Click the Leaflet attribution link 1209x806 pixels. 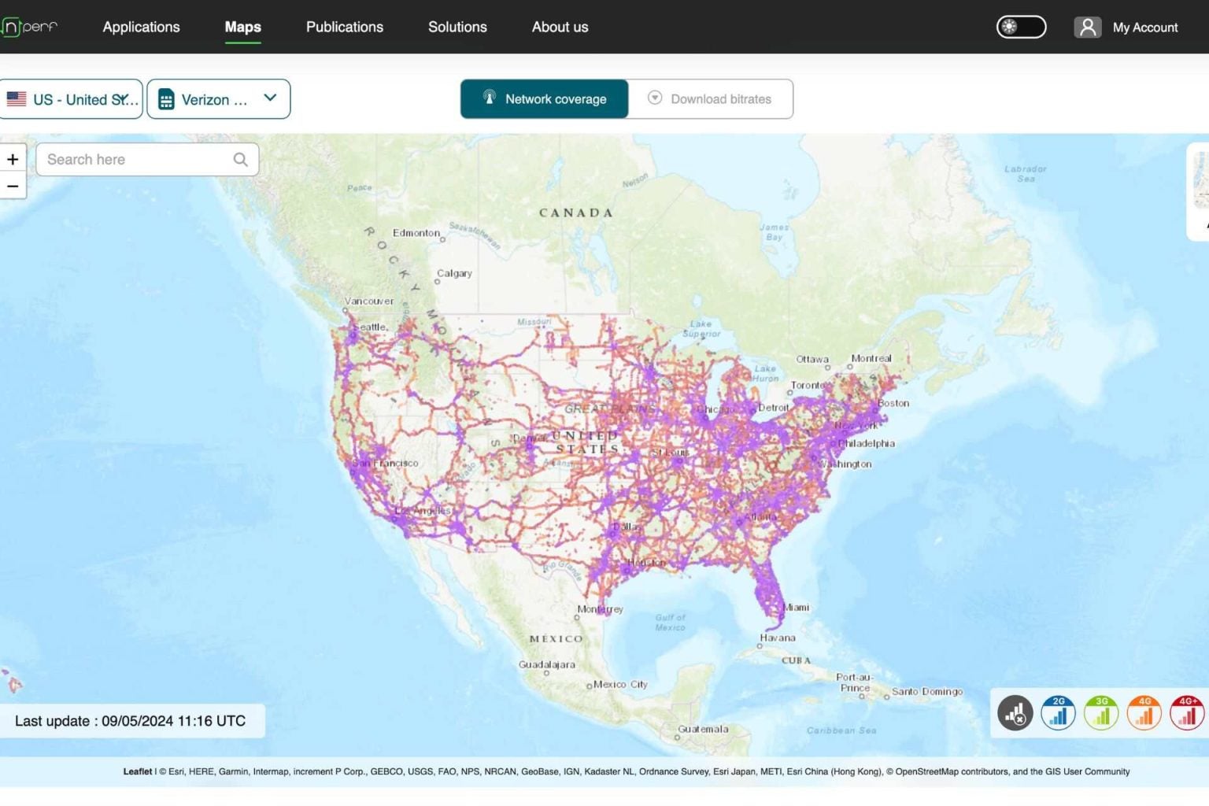pyautogui.click(x=137, y=771)
